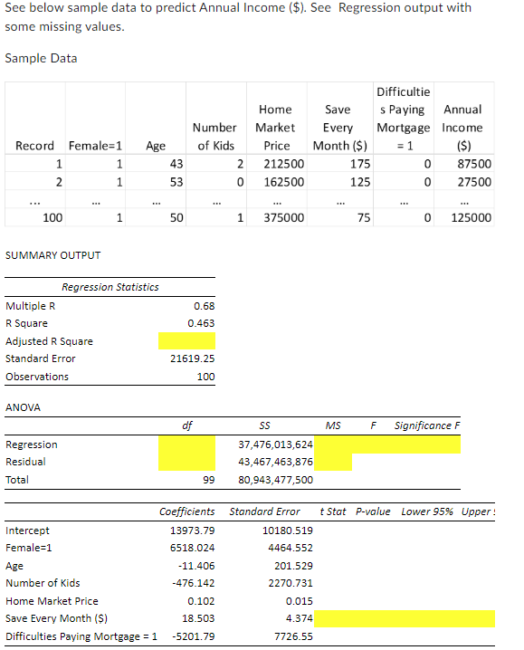Select Standard Error value 21619.25

[193, 358]
